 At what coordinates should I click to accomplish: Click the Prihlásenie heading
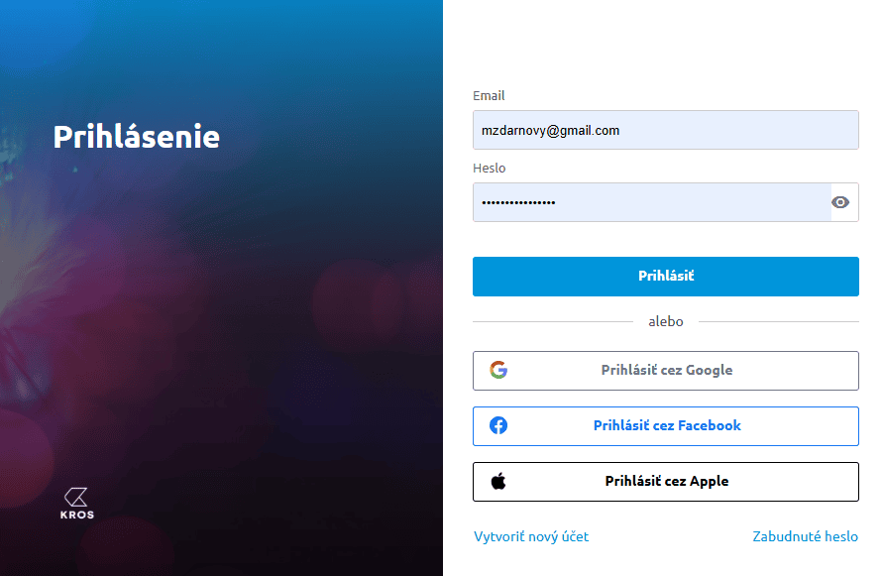(136, 137)
